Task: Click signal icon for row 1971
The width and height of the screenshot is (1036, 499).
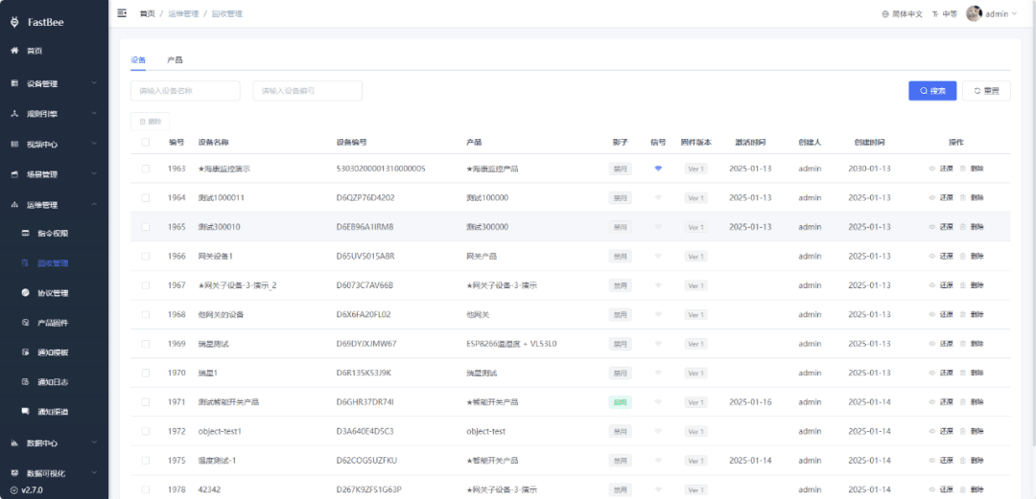Action: [658, 402]
